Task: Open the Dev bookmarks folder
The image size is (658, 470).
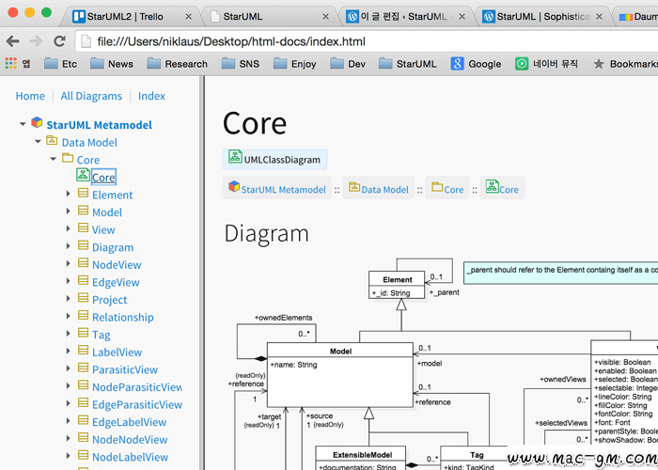Action: click(348, 64)
